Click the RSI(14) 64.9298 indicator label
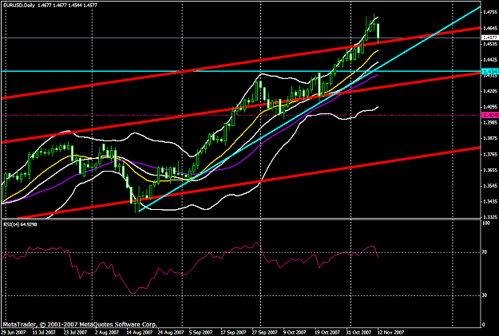499x336 pixels. coord(20,224)
